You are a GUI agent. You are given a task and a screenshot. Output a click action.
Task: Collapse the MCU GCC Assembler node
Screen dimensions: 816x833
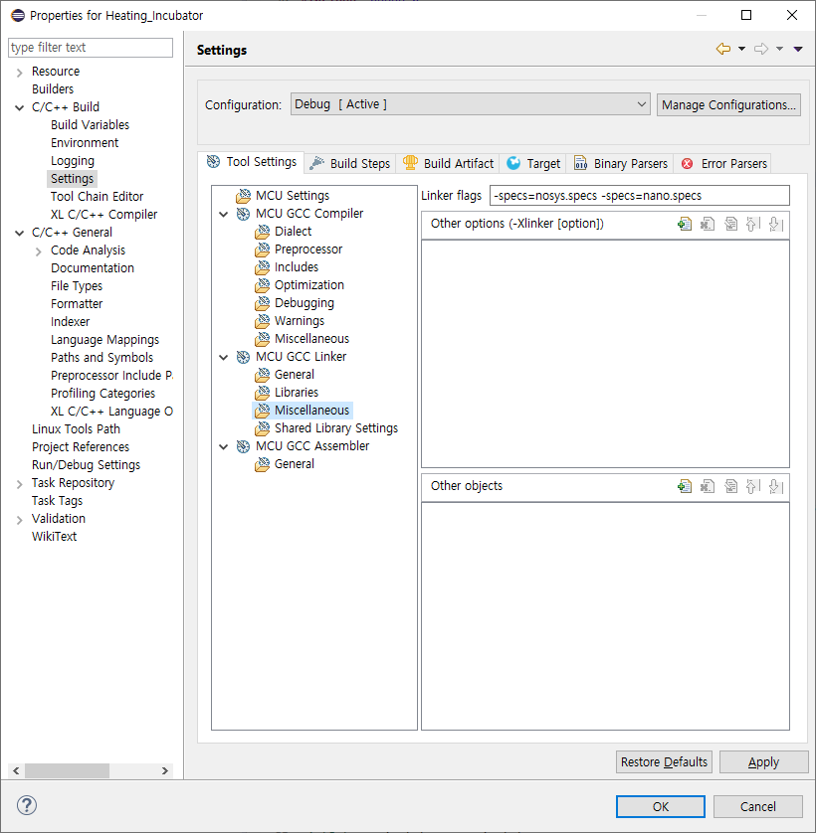(224, 446)
